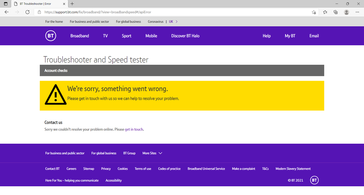Expand the UK region selector chevron
The width and height of the screenshot is (364, 195).
[177, 21]
